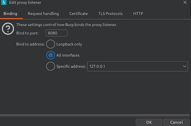Click the Cancel button

[x=176, y=122]
